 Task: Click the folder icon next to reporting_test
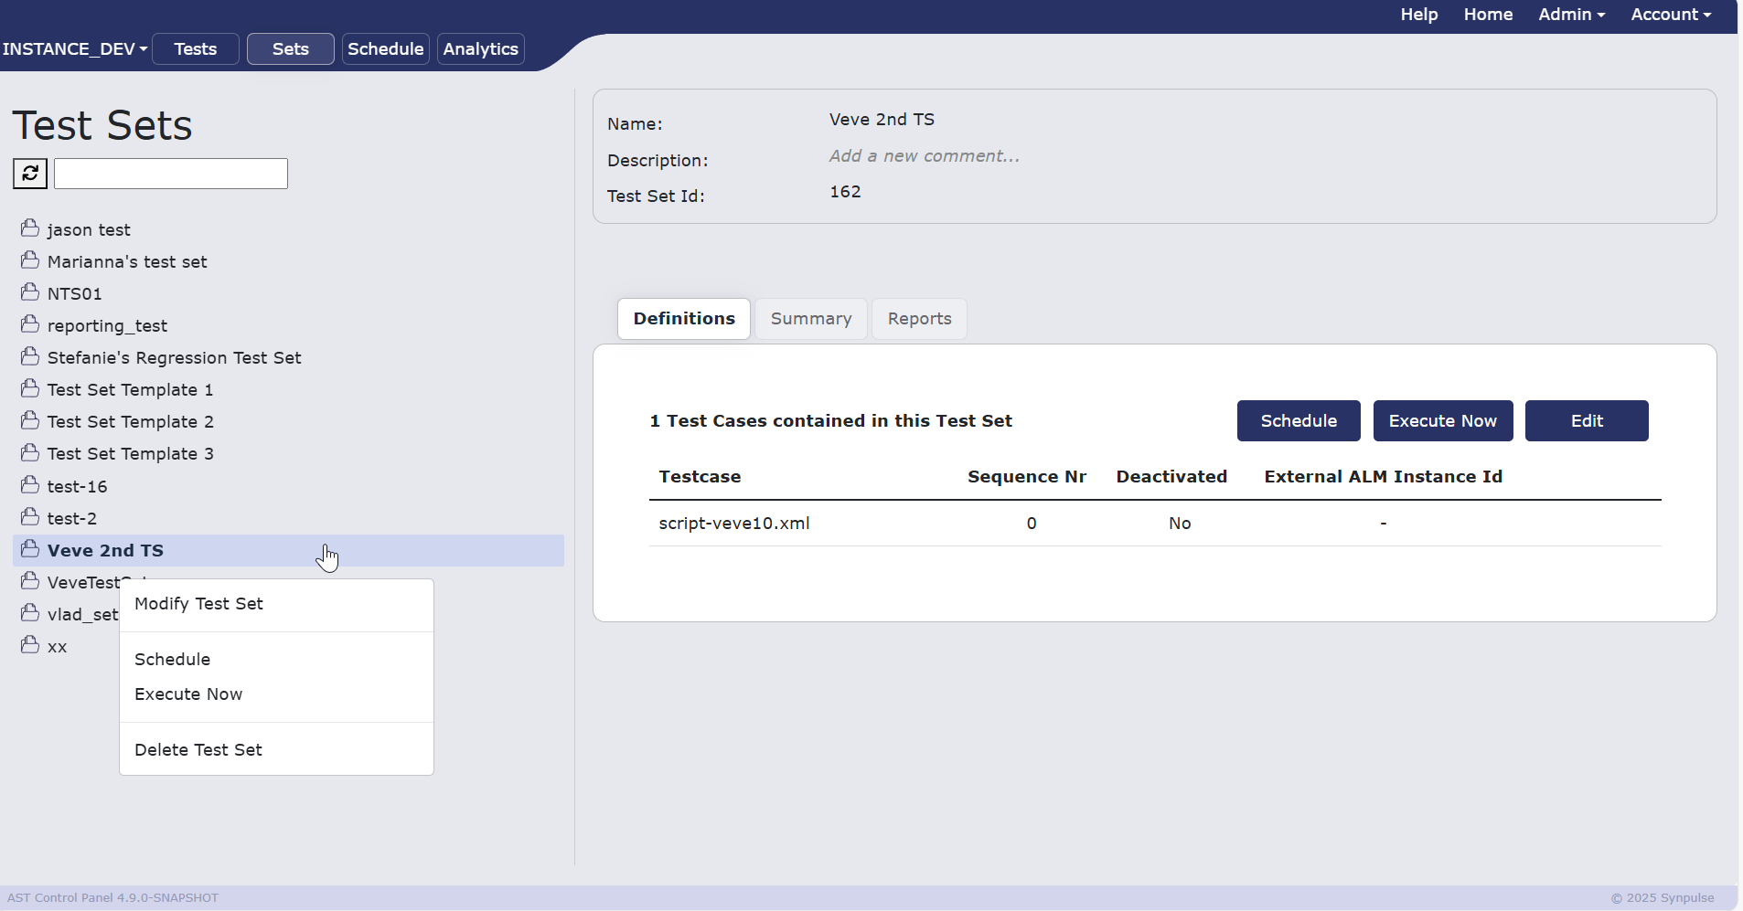pyautogui.click(x=30, y=323)
